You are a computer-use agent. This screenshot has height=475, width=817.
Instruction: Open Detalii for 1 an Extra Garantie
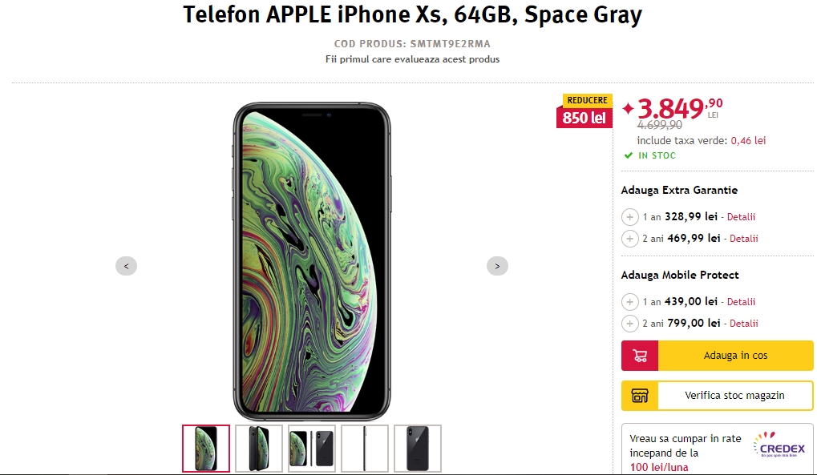[742, 217]
